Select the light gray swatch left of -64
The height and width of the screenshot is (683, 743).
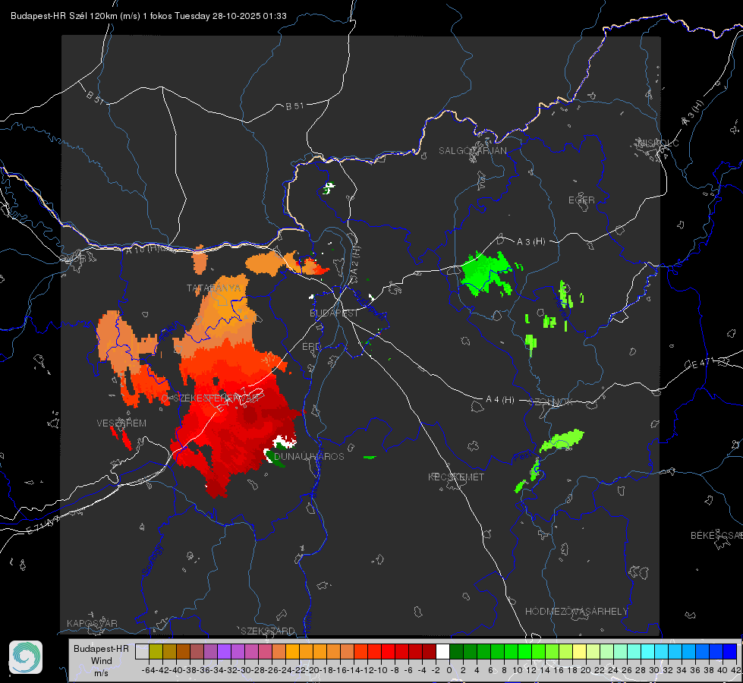(142, 651)
